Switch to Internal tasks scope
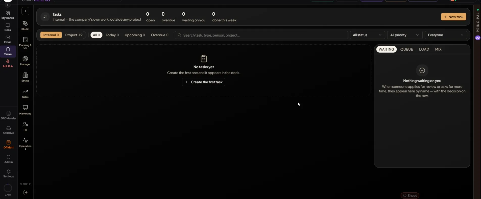 click(51, 35)
